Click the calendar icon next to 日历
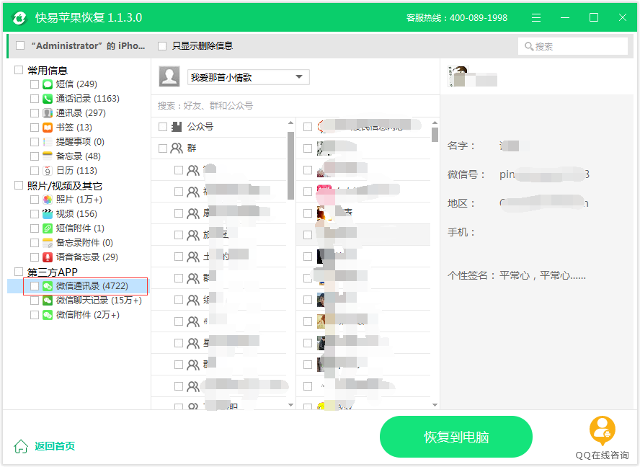This screenshot has height=467, width=640. [x=48, y=171]
